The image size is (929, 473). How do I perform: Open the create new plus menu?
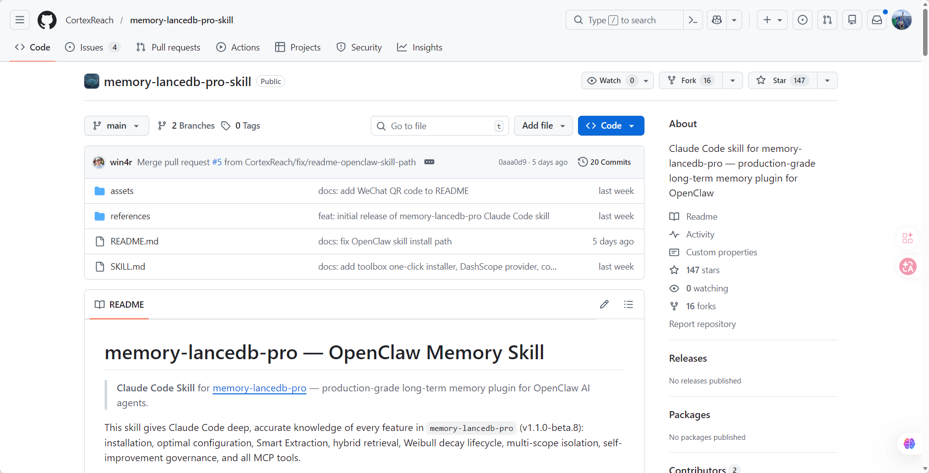pyautogui.click(x=772, y=20)
